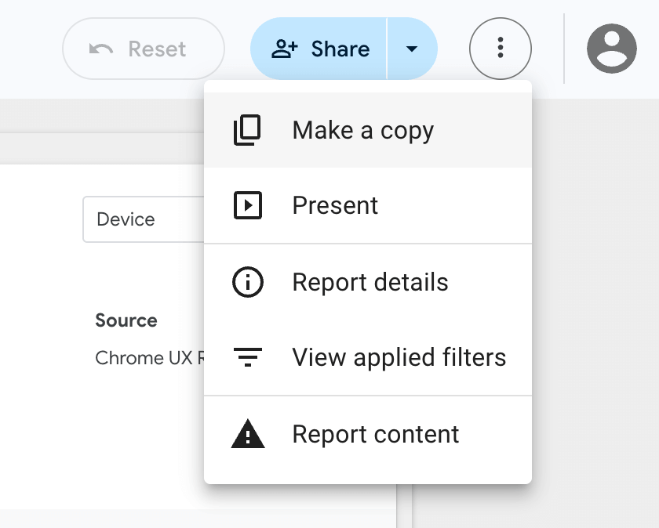
Task: Click the Reset button
Action: pos(144,49)
